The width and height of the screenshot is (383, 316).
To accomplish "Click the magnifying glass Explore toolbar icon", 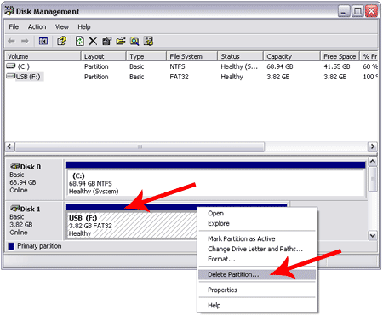I will 134,42.
